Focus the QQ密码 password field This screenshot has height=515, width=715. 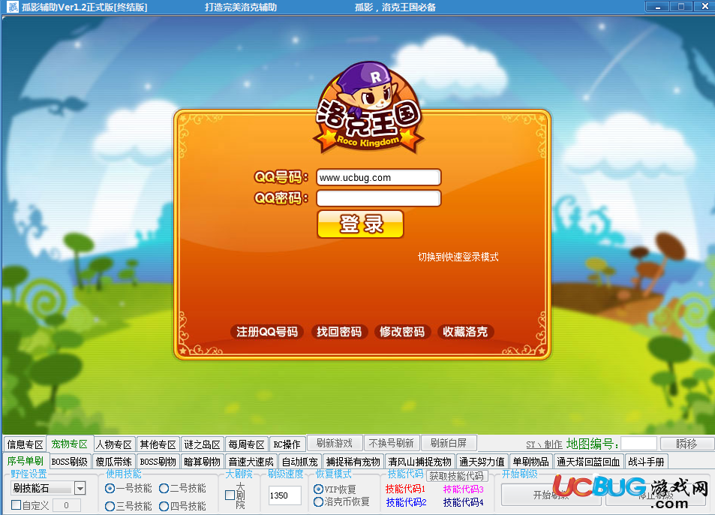(378, 198)
